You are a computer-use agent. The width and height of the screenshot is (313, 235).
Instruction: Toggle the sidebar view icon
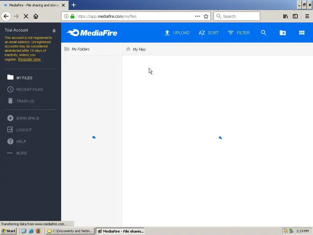[295, 17]
